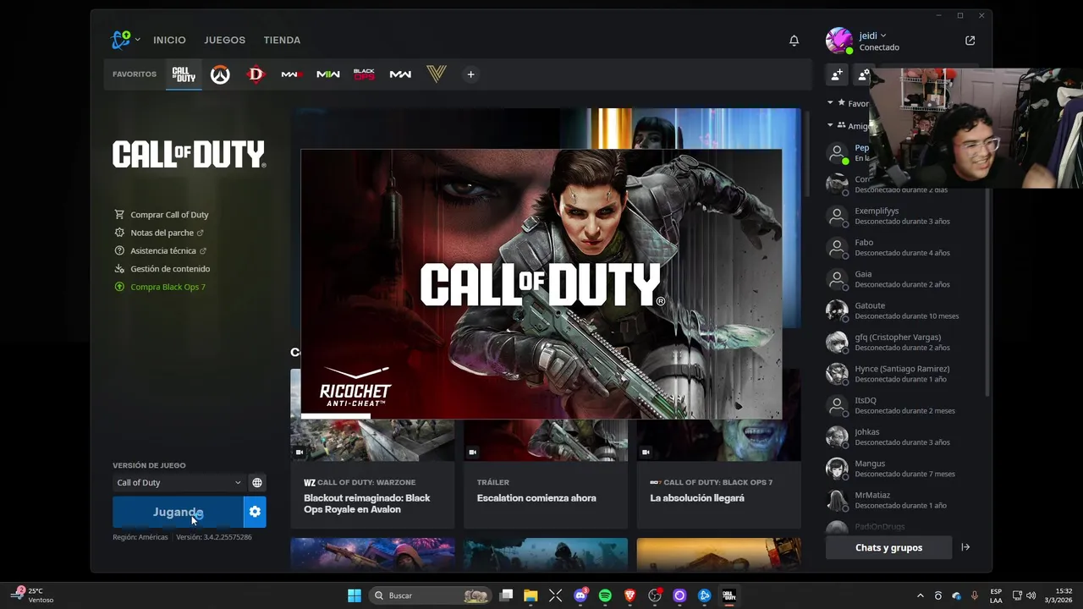Screen dimensions: 1083x609
Task: Open the TIENDA tab
Action: tap(282, 40)
